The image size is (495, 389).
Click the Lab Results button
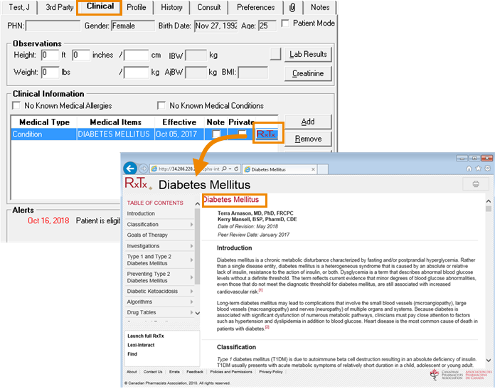point(308,54)
